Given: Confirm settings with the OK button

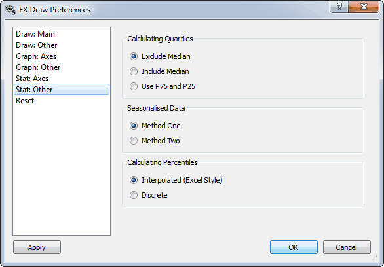Looking at the screenshot, I should tap(294, 247).
